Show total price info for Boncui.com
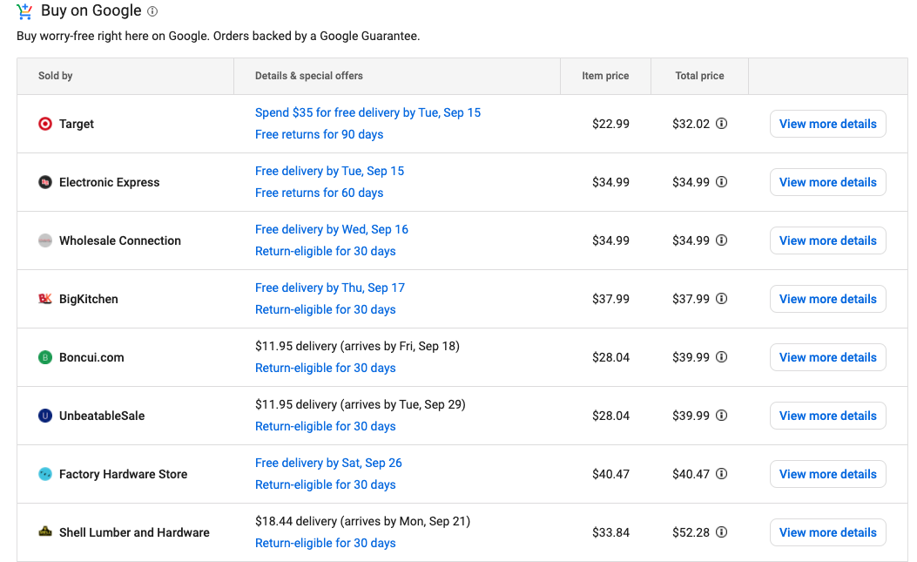 tap(721, 357)
